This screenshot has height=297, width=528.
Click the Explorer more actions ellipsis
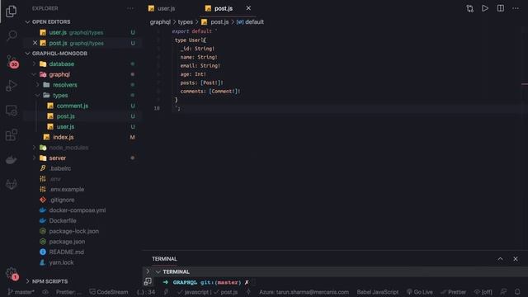(130, 8)
